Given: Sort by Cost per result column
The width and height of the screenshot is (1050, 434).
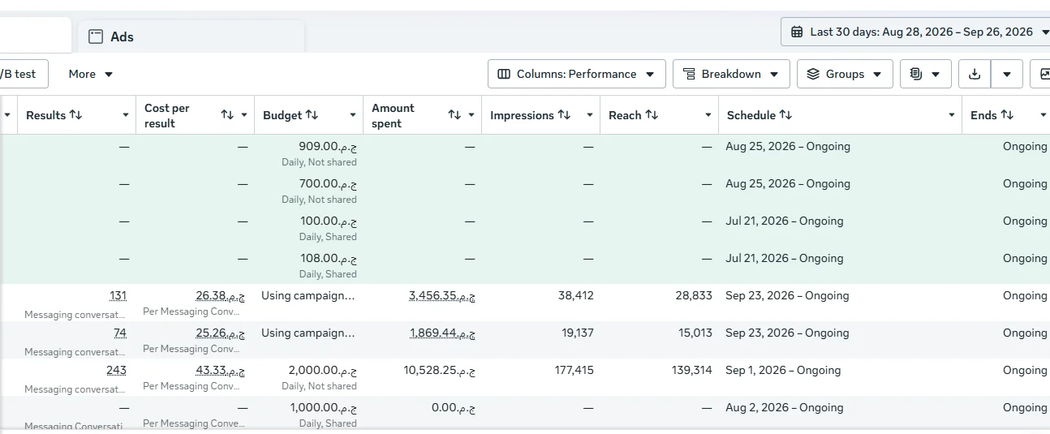Looking at the screenshot, I should pyautogui.click(x=227, y=115).
